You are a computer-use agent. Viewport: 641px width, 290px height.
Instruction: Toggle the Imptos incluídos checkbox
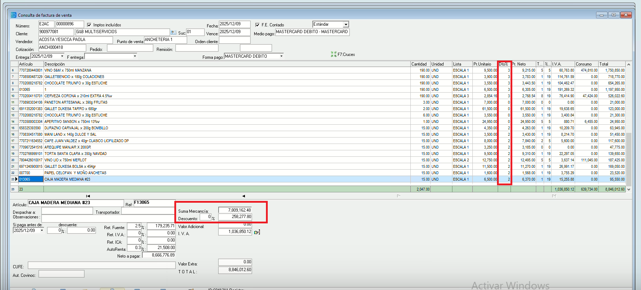point(89,25)
